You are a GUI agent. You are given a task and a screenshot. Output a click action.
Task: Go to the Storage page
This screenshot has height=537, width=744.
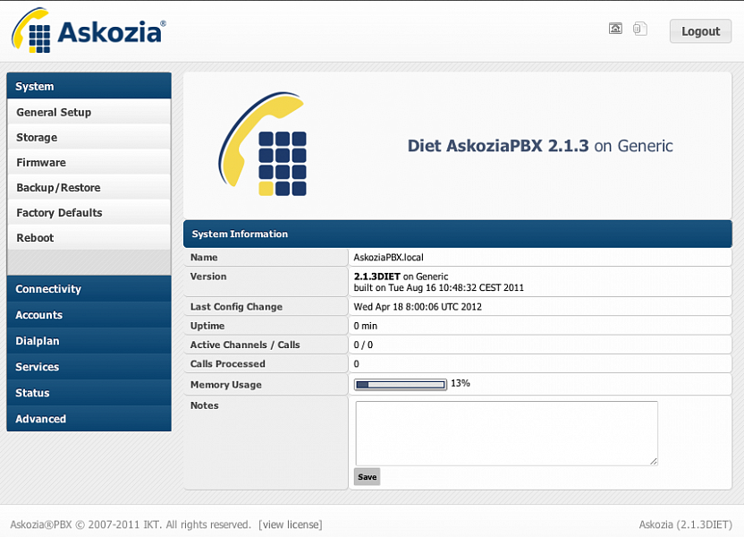point(89,137)
